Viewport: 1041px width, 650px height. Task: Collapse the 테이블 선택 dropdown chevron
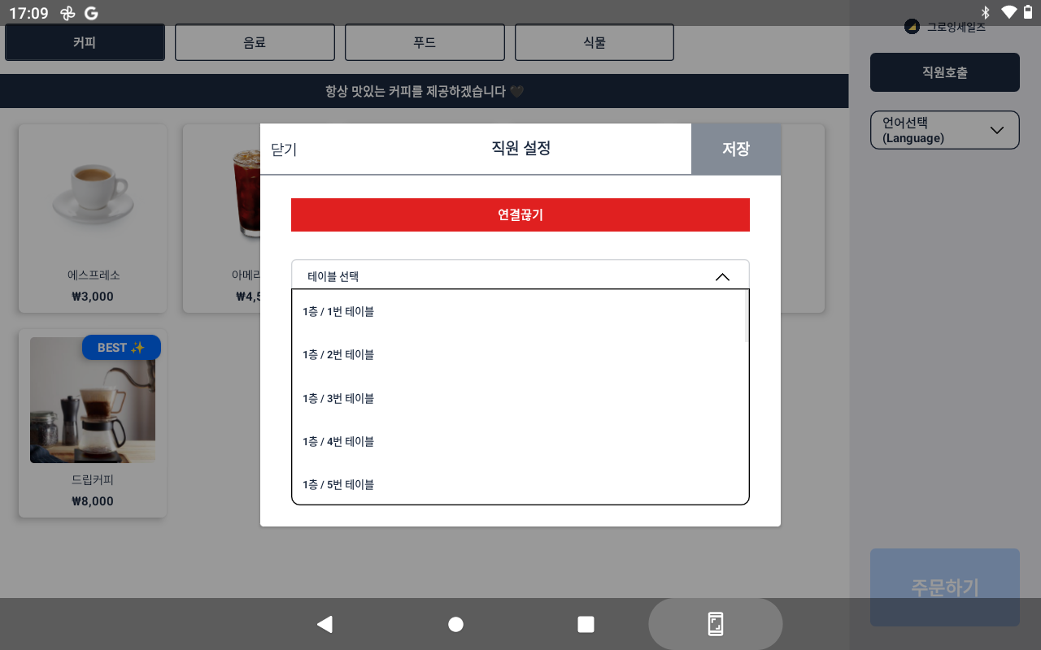pyautogui.click(x=721, y=276)
